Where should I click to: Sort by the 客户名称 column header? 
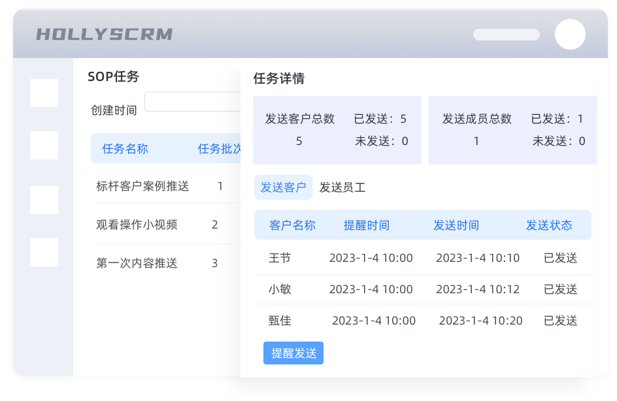(292, 225)
